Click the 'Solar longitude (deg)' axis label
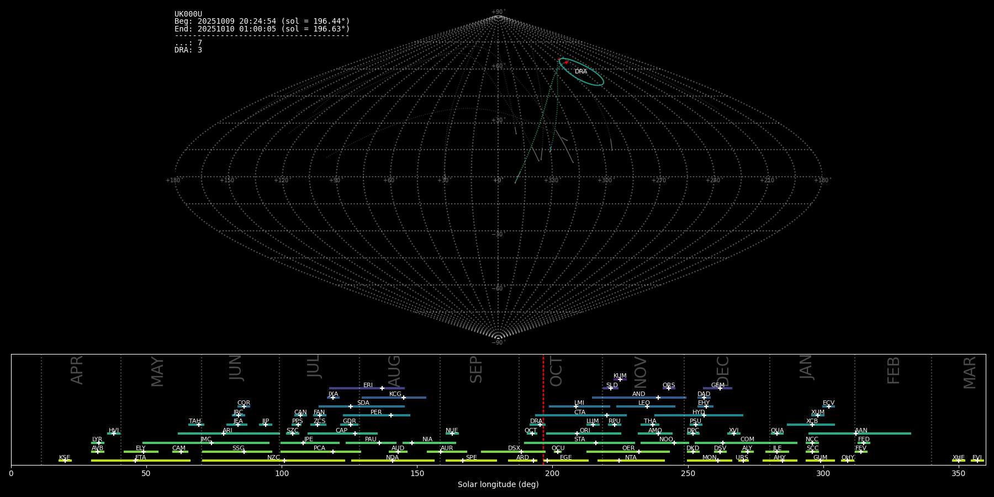 (x=498, y=485)
